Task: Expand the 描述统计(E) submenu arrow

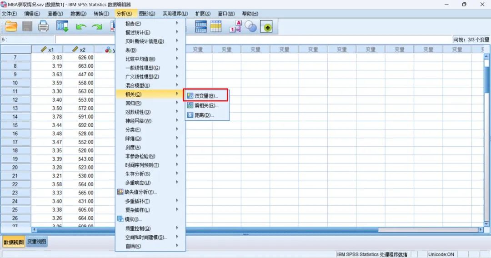Action: tap(177, 32)
